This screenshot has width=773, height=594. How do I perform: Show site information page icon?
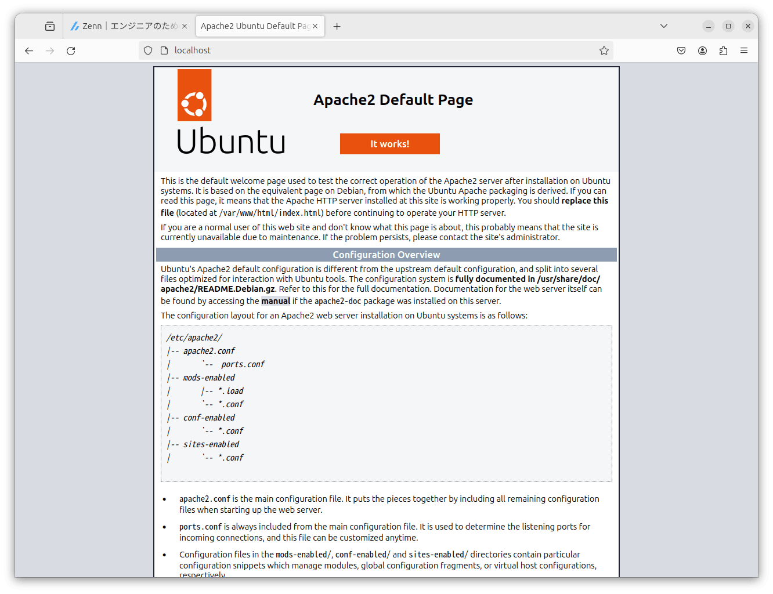click(x=164, y=50)
